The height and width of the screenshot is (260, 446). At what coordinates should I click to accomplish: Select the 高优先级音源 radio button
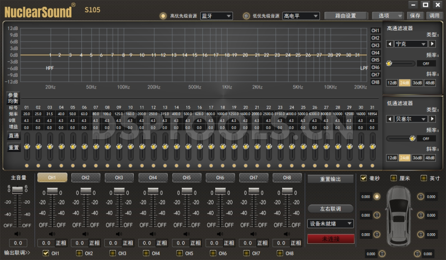pyautogui.click(x=163, y=16)
